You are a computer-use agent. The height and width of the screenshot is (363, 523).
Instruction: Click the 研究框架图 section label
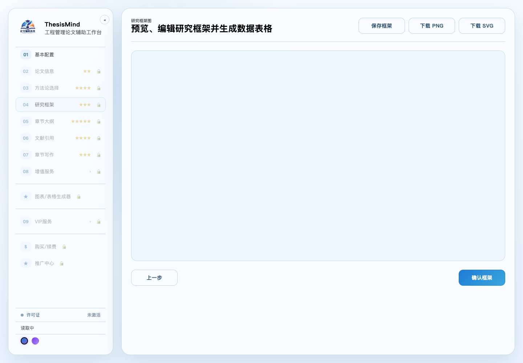(x=141, y=21)
